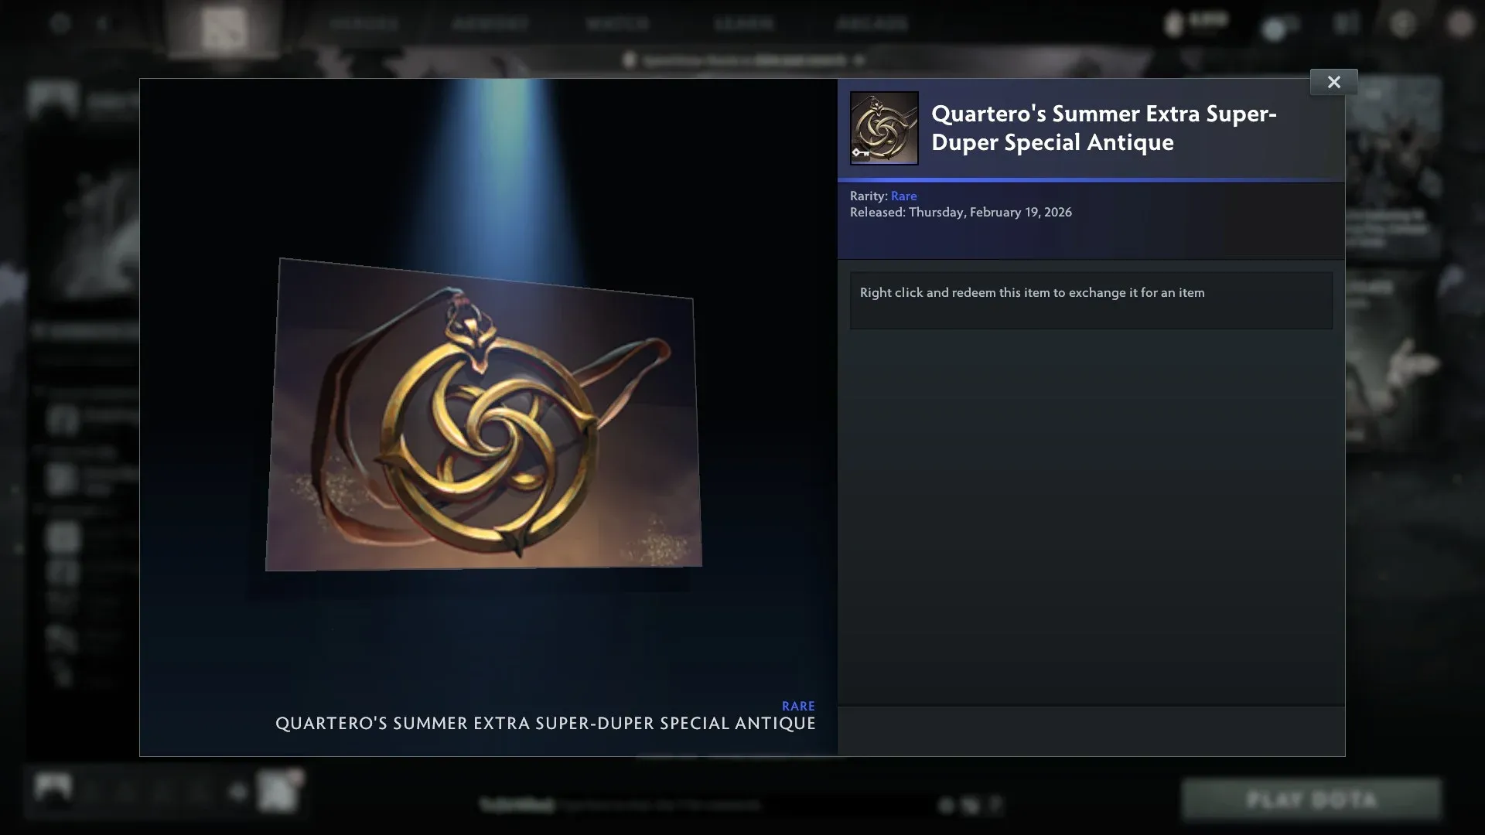Click the uppercase RARE label above the caption
Image resolution: width=1485 pixels, height=835 pixels.
point(798,706)
